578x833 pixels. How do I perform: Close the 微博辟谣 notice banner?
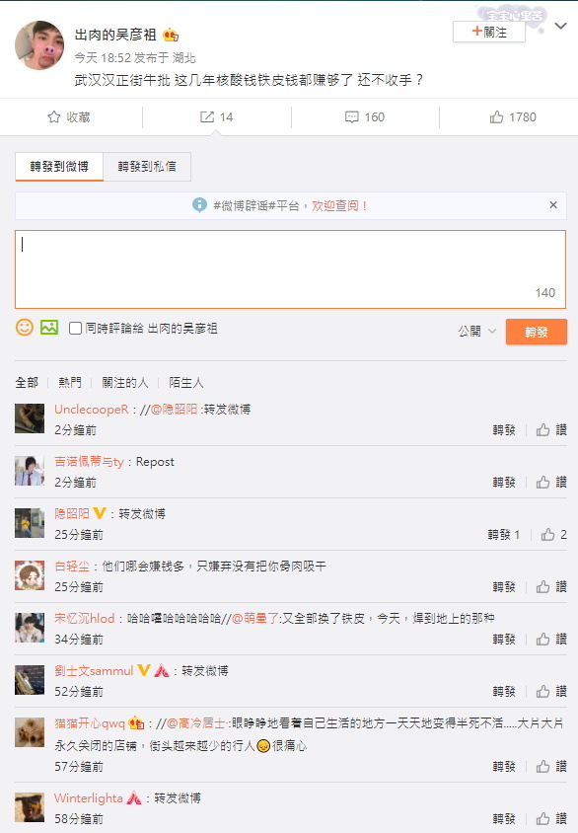point(553,205)
